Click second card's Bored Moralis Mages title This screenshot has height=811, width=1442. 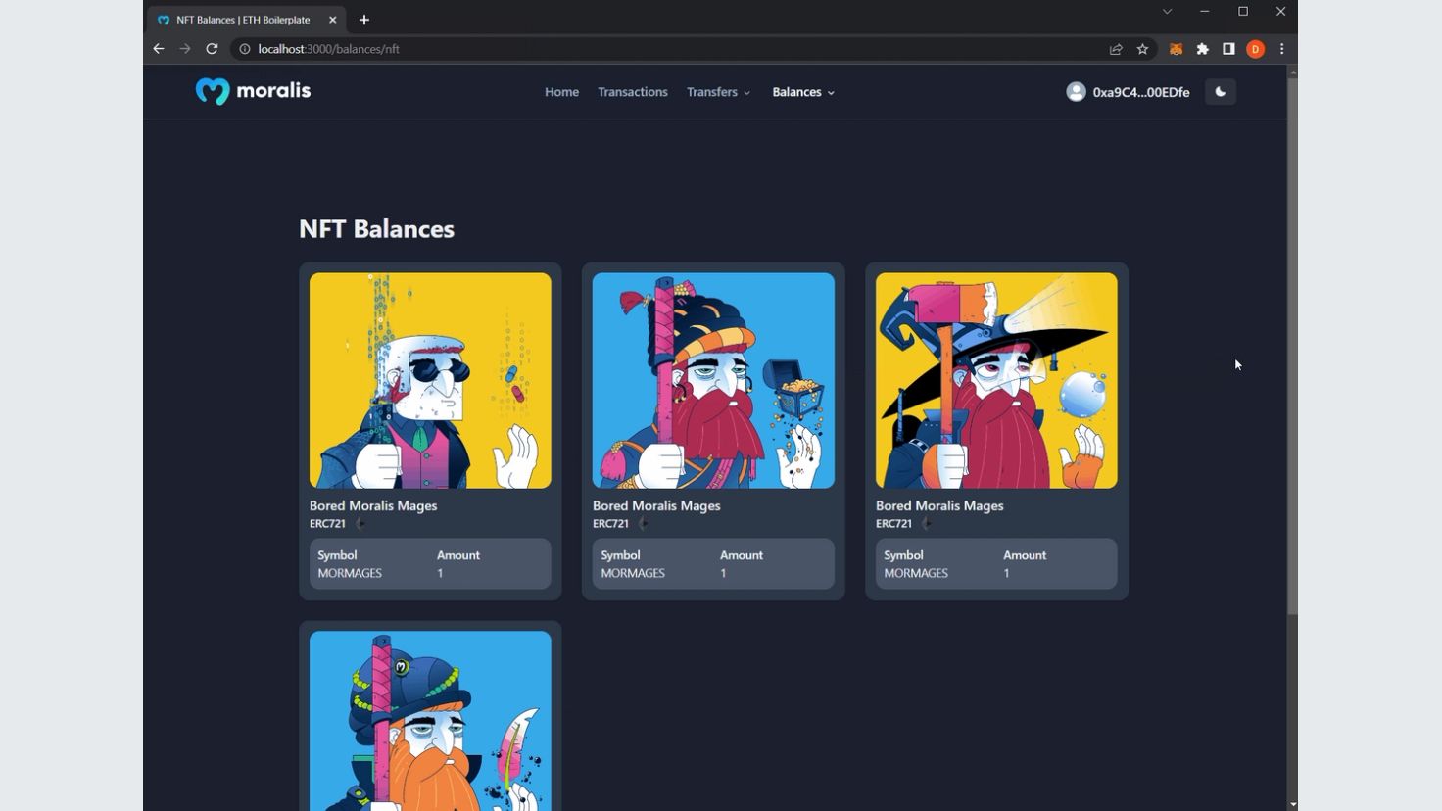coord(656,506)
